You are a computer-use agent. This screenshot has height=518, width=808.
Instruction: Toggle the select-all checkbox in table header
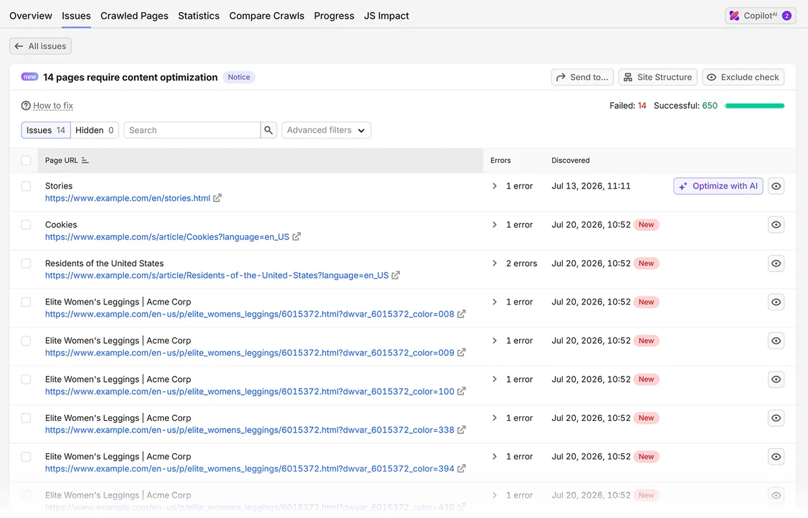point(26,160)
